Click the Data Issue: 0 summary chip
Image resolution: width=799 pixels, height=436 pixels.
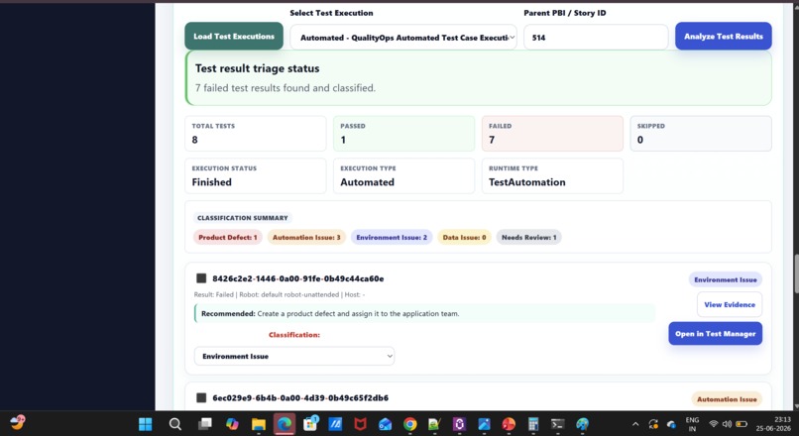pyautogui.click(x=464, y=238)
